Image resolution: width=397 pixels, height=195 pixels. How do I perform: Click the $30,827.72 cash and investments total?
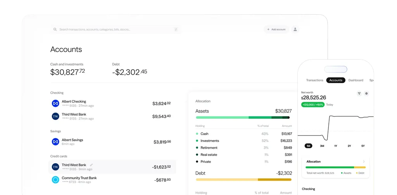tap(67, 72)
